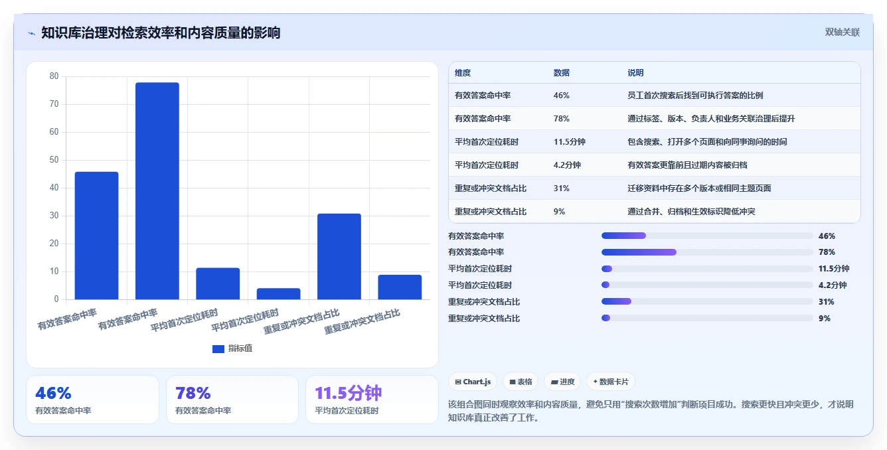Click the progress bar labeled 4.2分钟

click(707, 285)
